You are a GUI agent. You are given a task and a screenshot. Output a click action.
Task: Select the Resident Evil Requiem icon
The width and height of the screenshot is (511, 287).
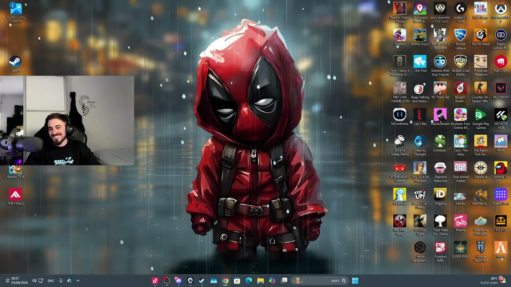point(440,39)
